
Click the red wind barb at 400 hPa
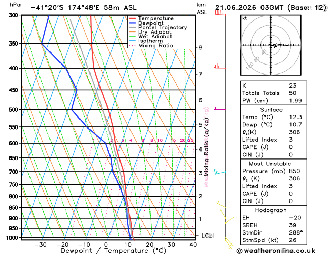point(220,67)
